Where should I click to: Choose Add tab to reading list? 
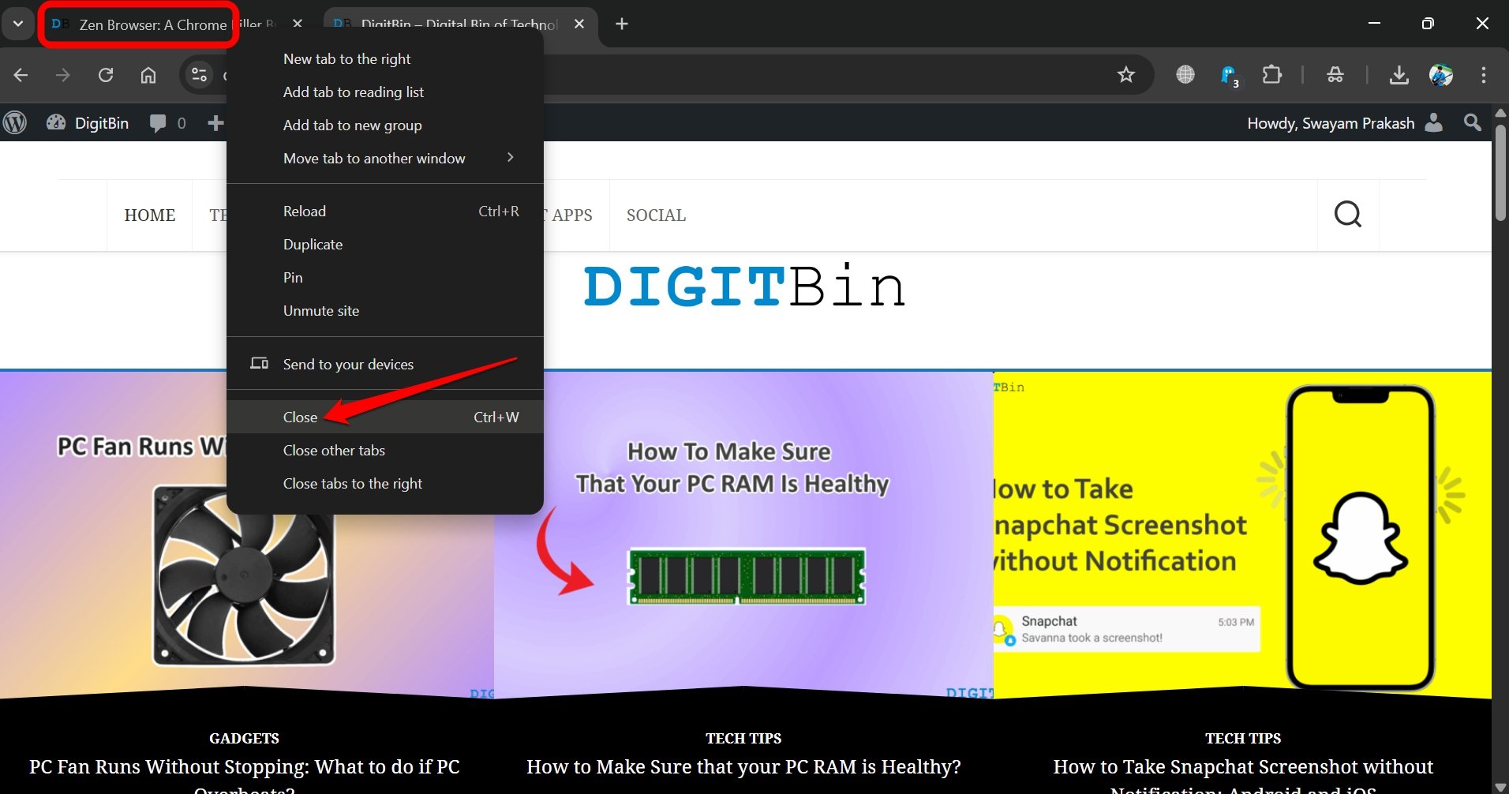385,92
